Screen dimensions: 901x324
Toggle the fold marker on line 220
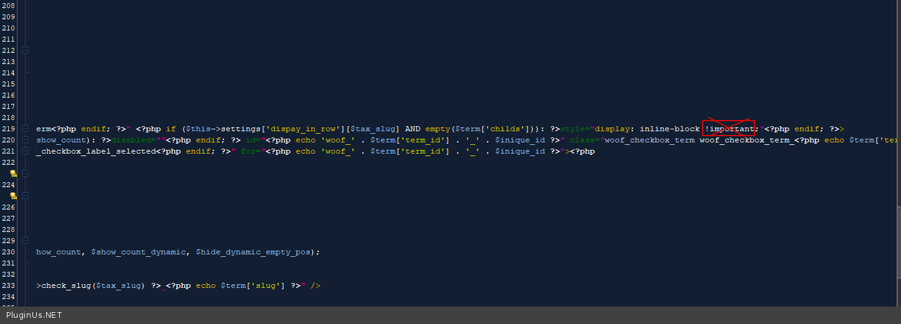click(25, 140)
